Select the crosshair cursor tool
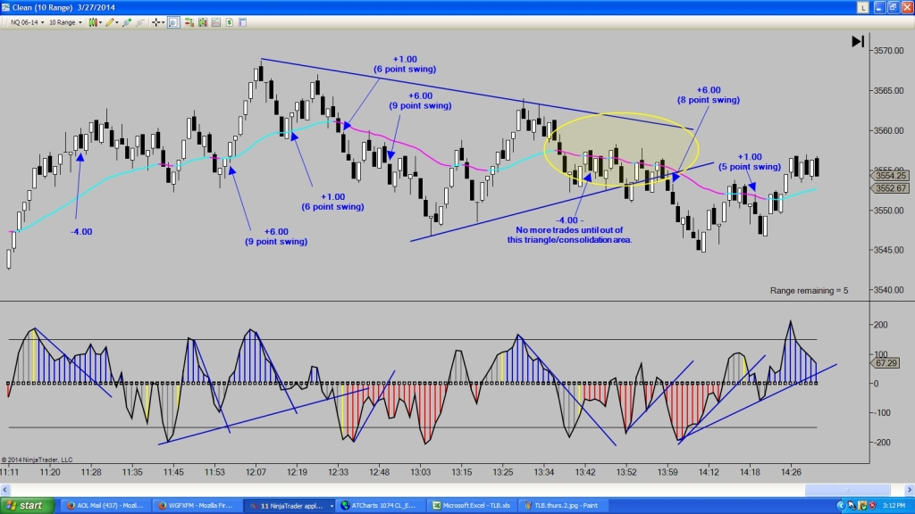This screenshot has width=915, height=514. [x=155, y=22]
